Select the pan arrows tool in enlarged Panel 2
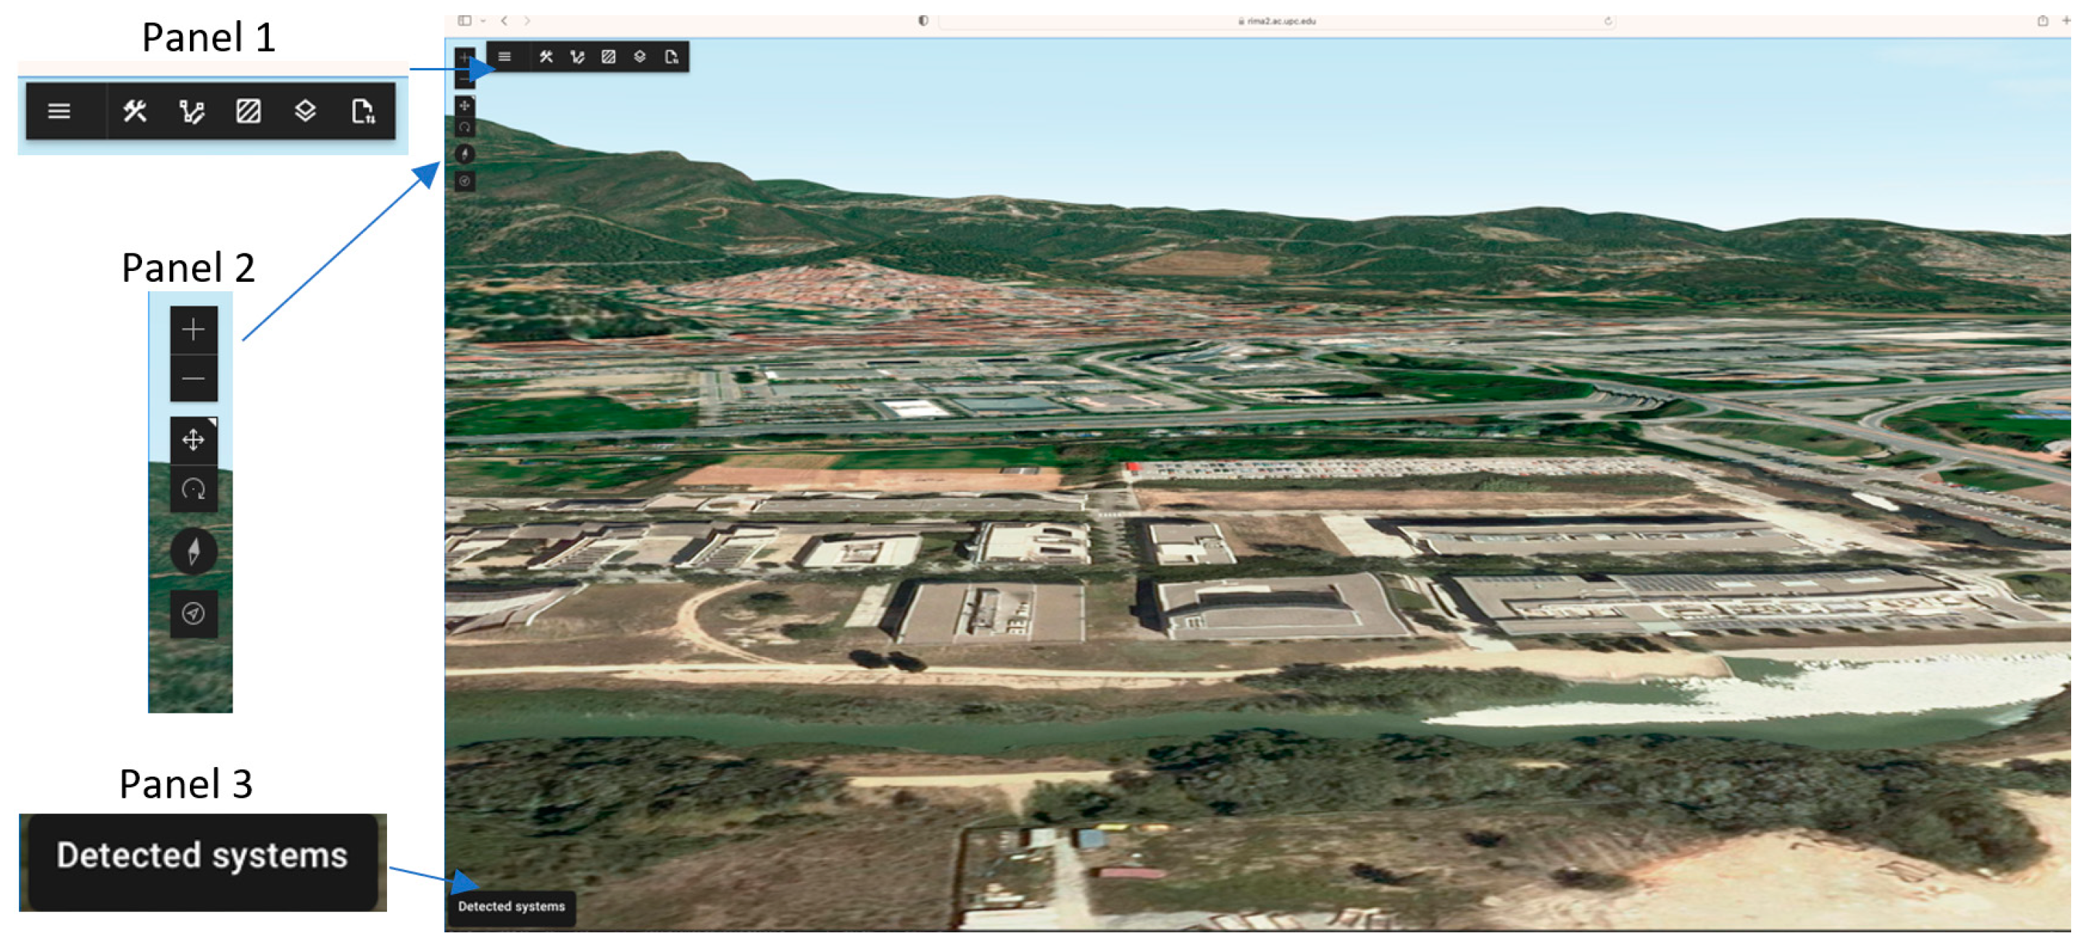Image resolution: width=2090 pixels, height=949 pixels. (x=193, y=440)
